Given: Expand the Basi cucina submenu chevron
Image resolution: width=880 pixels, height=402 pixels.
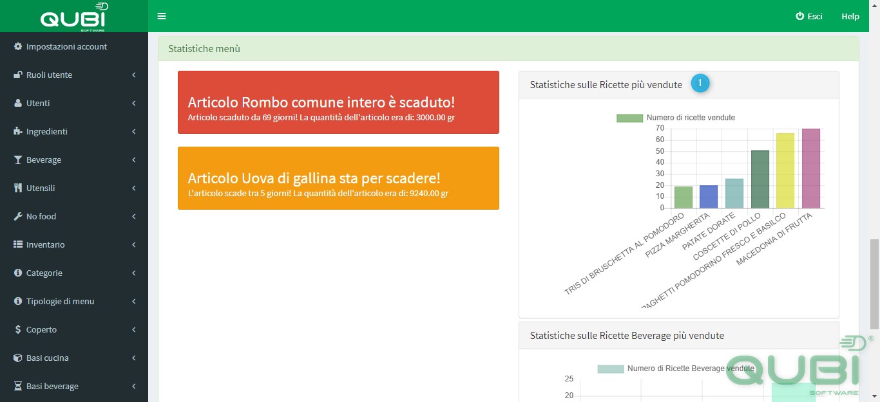Looking at the screenshot, I should click(134, 358).
